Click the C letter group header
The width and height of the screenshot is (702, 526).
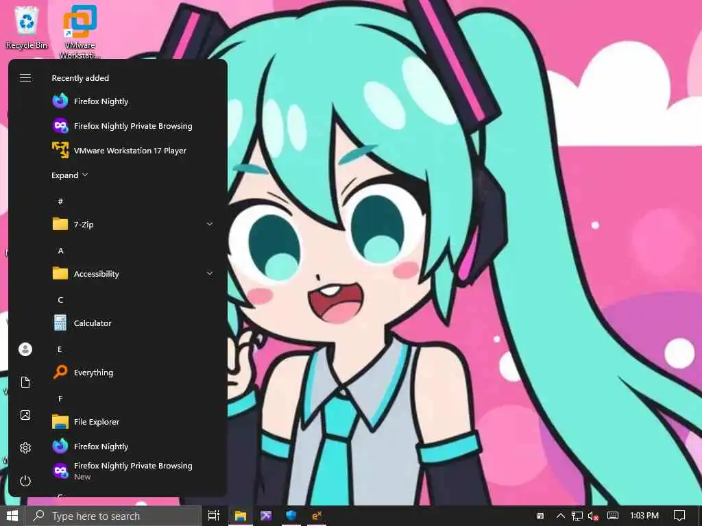tap(60, 300)
